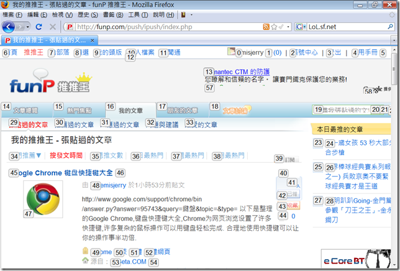Open the 編輯 (E) menu
The width and height of the screenshot is (400, 271).
(37, 15)
